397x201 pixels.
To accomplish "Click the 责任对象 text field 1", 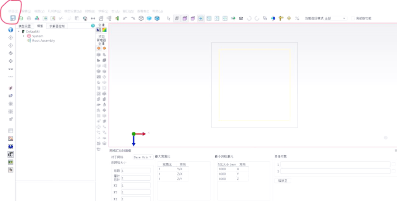I will [335, 164].
